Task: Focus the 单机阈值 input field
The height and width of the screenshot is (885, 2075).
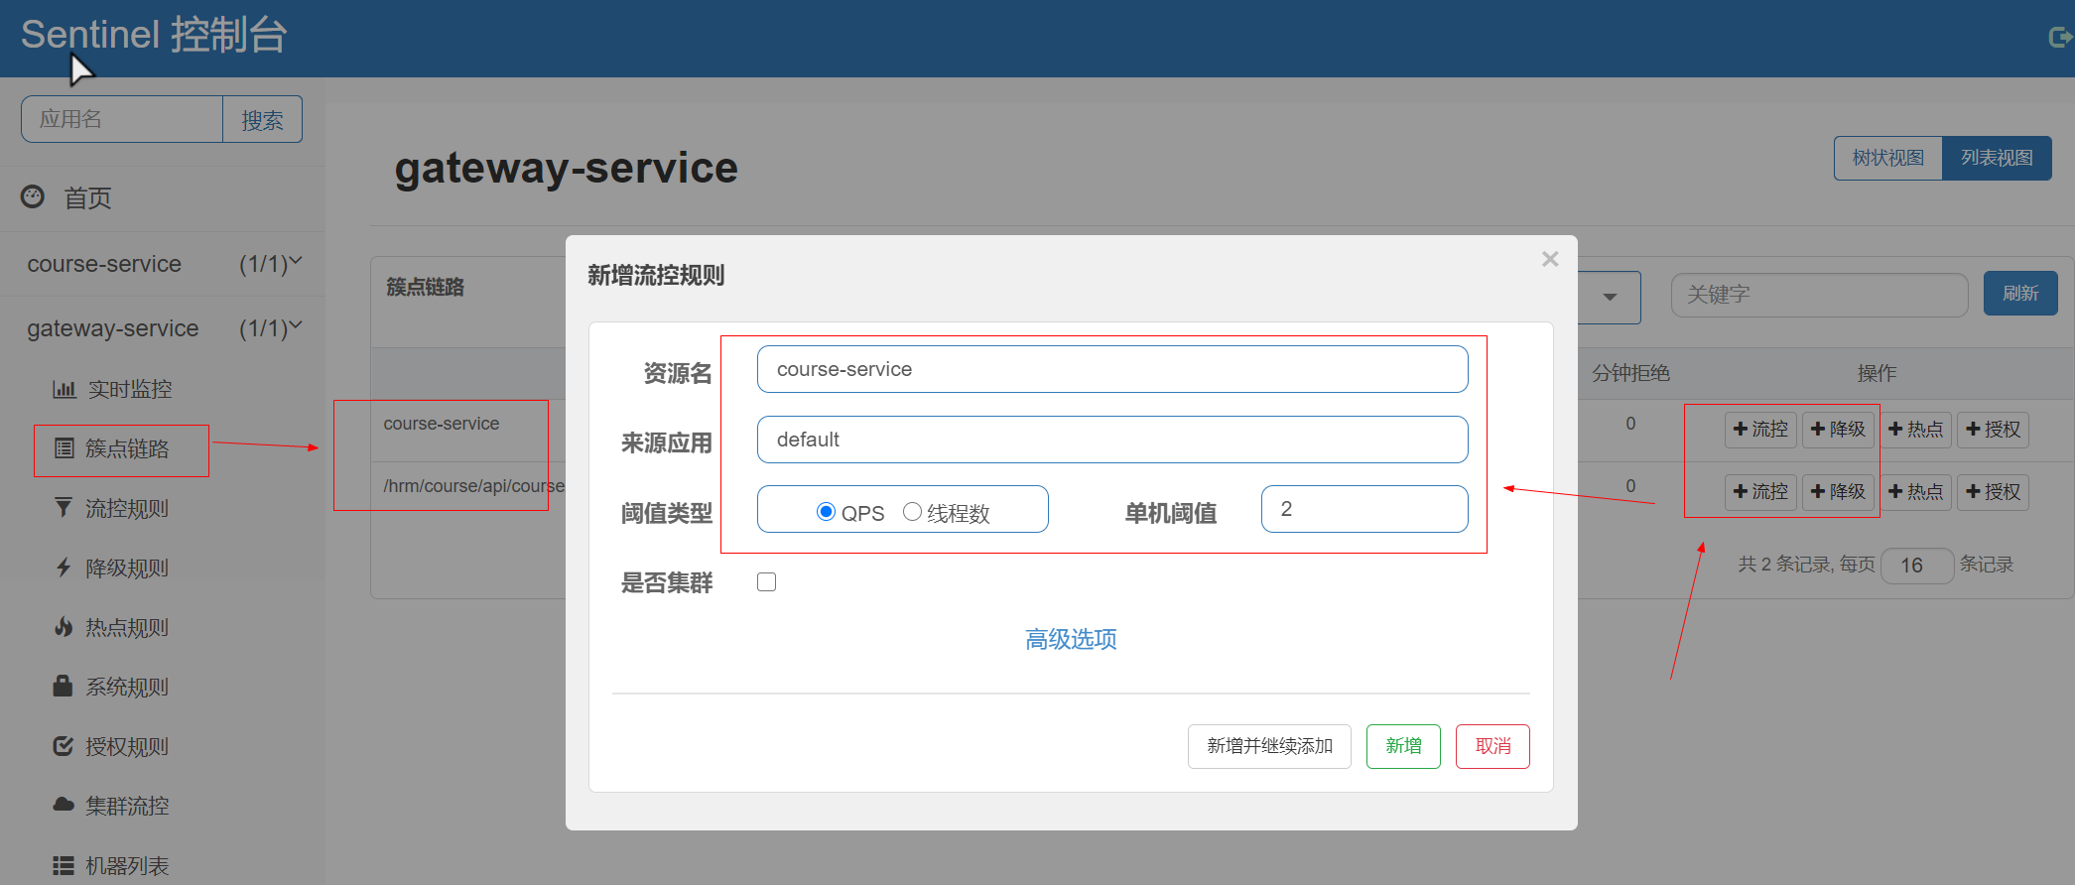Action: (x=1364, y=509)
